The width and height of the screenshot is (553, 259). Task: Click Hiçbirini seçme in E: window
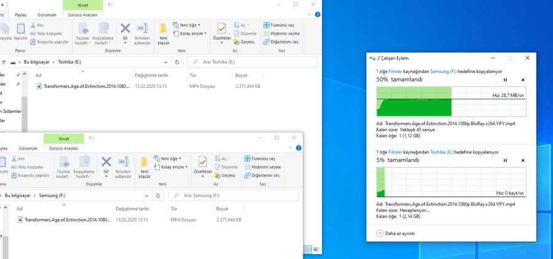click(281, 34)
